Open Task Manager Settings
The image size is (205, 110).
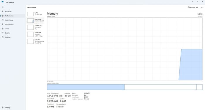click(13, 108)
